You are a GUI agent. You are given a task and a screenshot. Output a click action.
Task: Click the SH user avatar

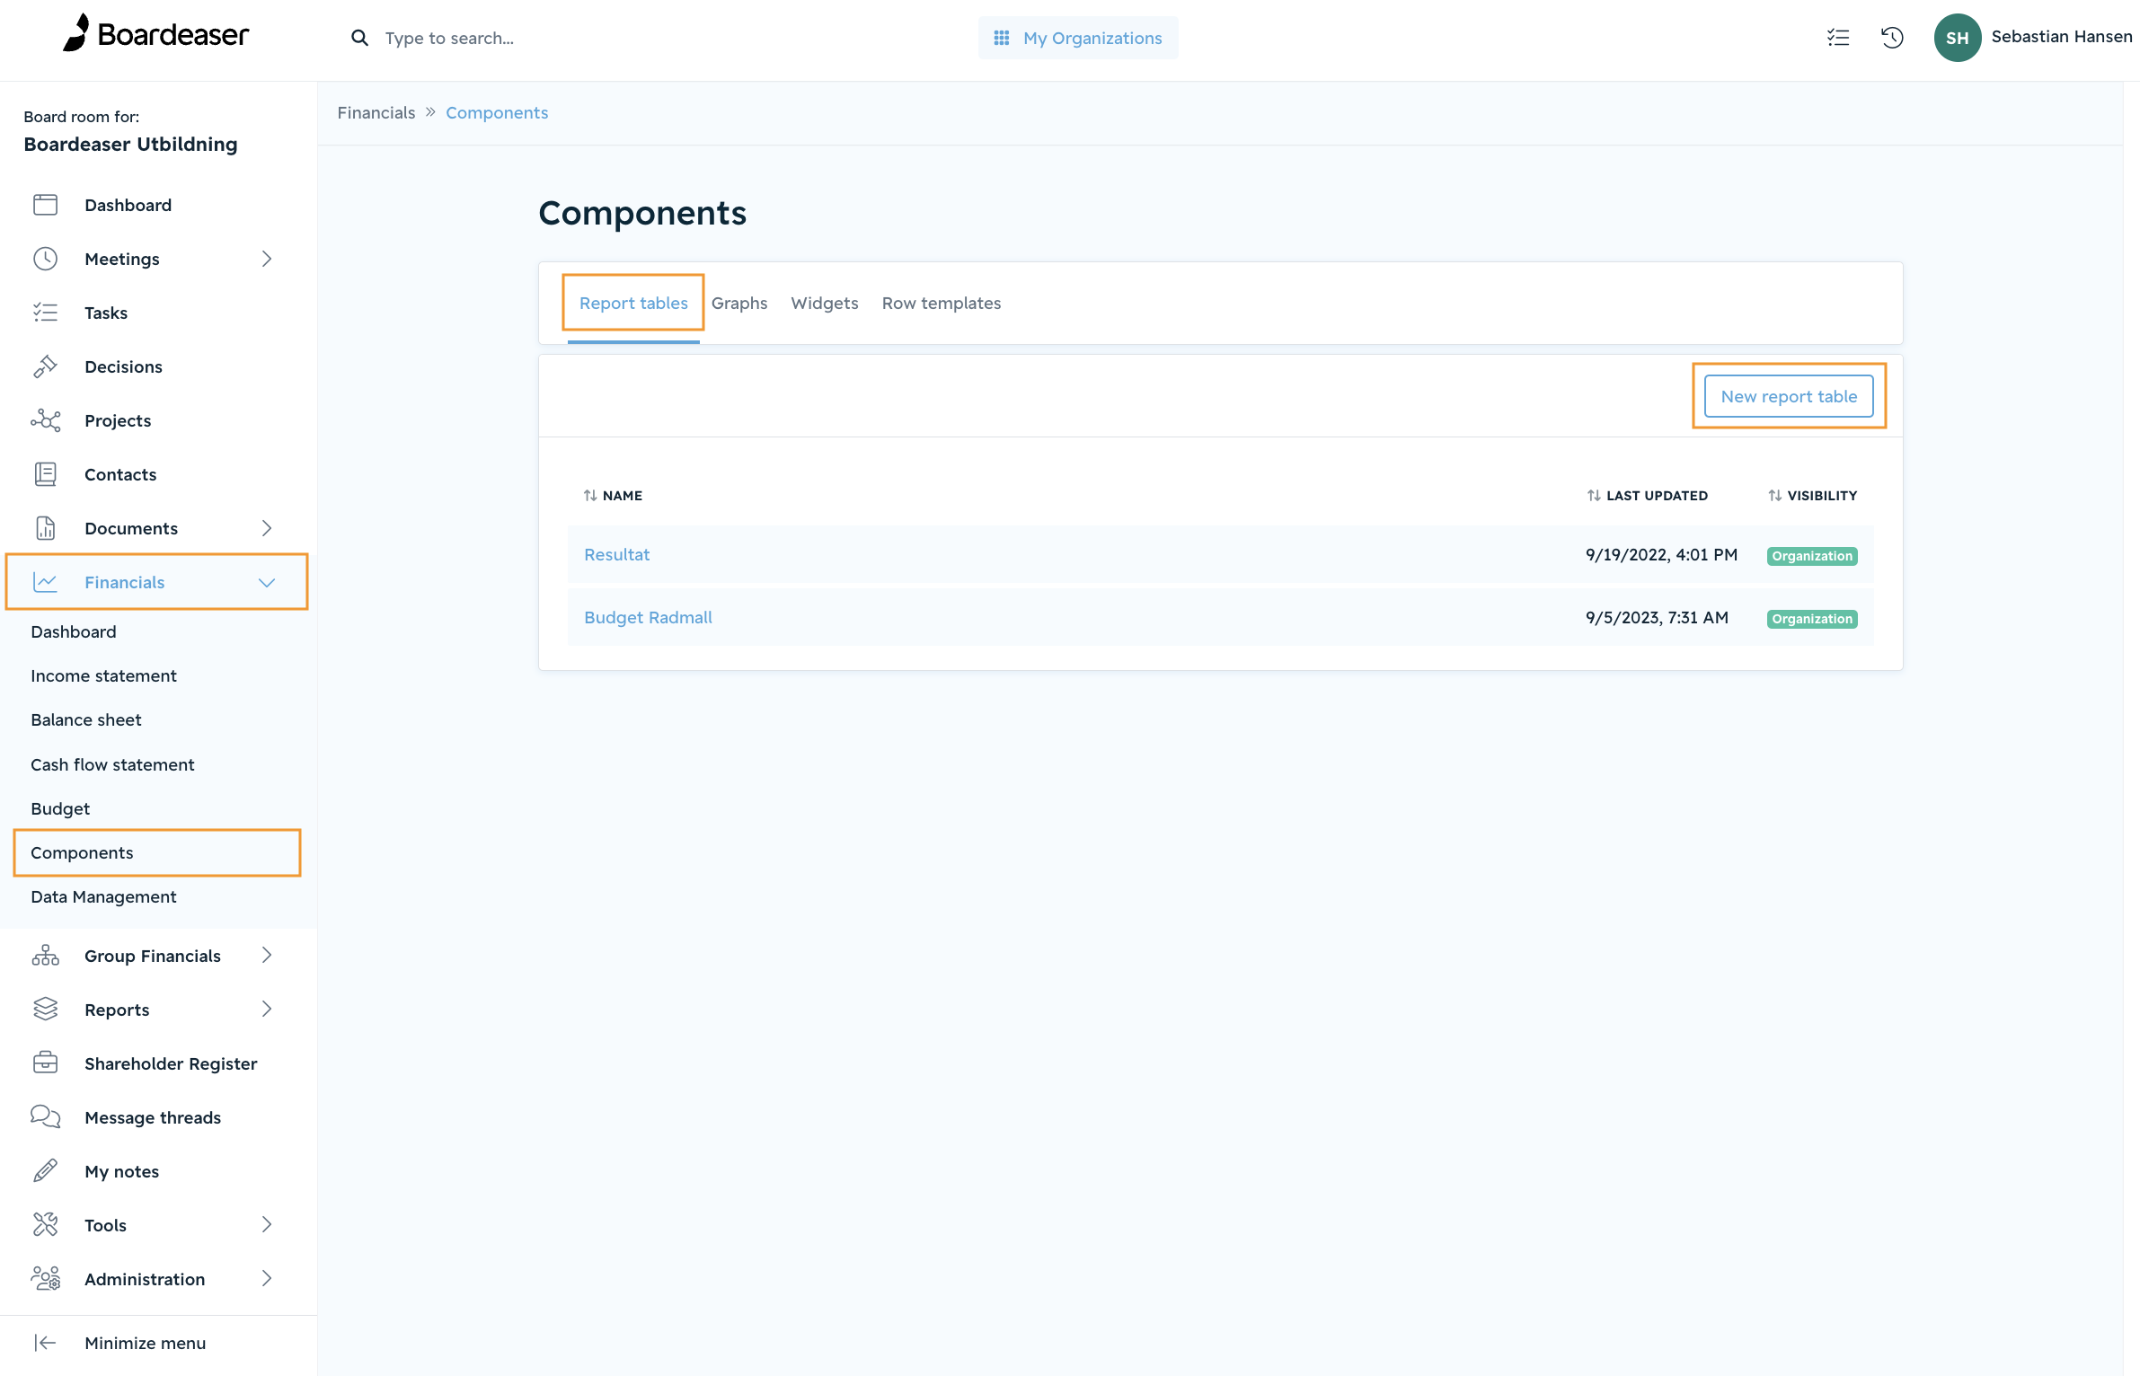(x=1957, y=38)
